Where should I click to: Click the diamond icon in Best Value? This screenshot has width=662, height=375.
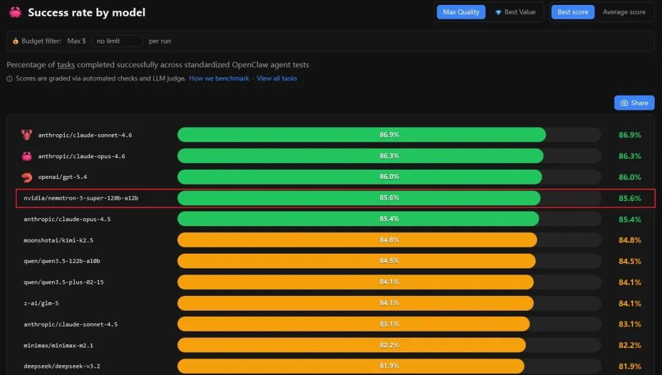(498, 12)
